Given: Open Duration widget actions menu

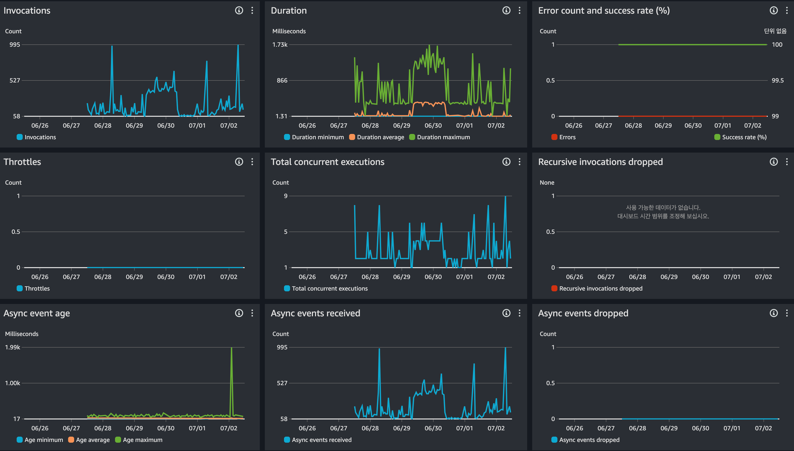Looking at the screenshot, I should tap(520, 11).
